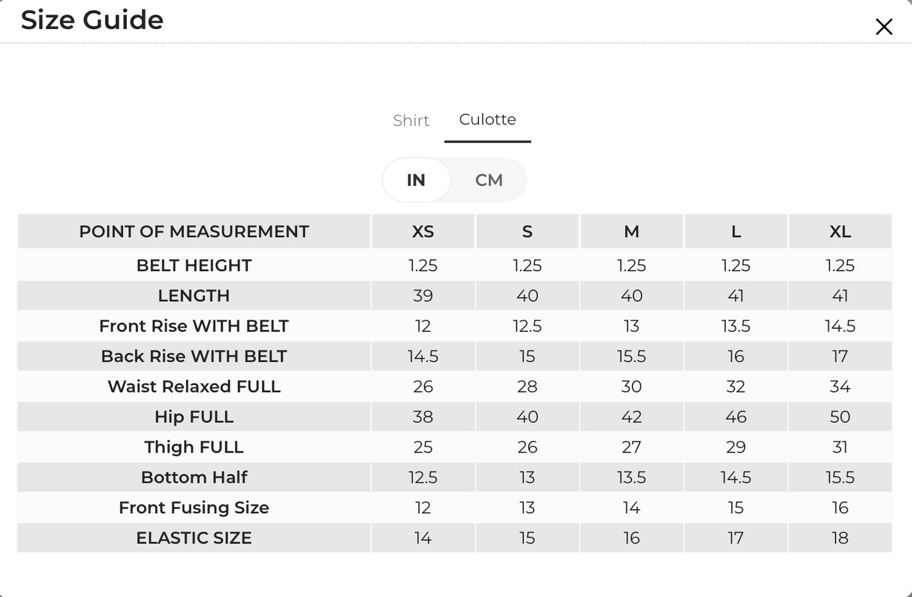Viewport: 912px width, 597px height.
Task: Click the M size column header
Action: click(631, 232)
